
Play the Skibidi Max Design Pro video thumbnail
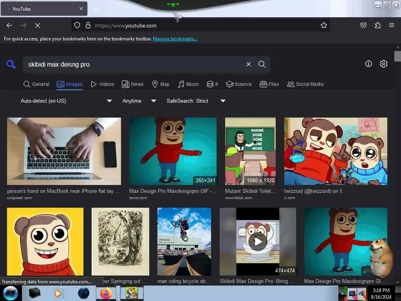pyautogui.click(x=258, y=241)
